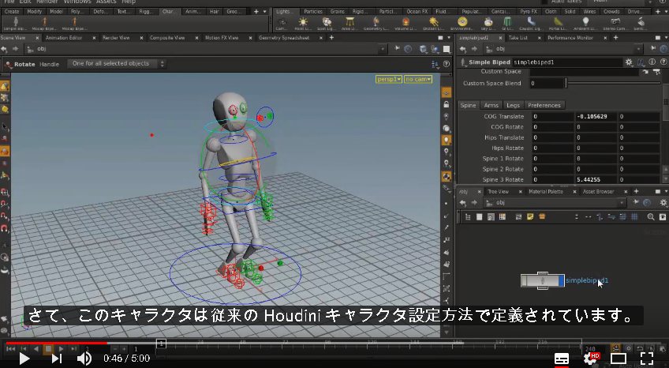Toggle network grid snapping icon
669x368 pixels.
coord(623,217)
